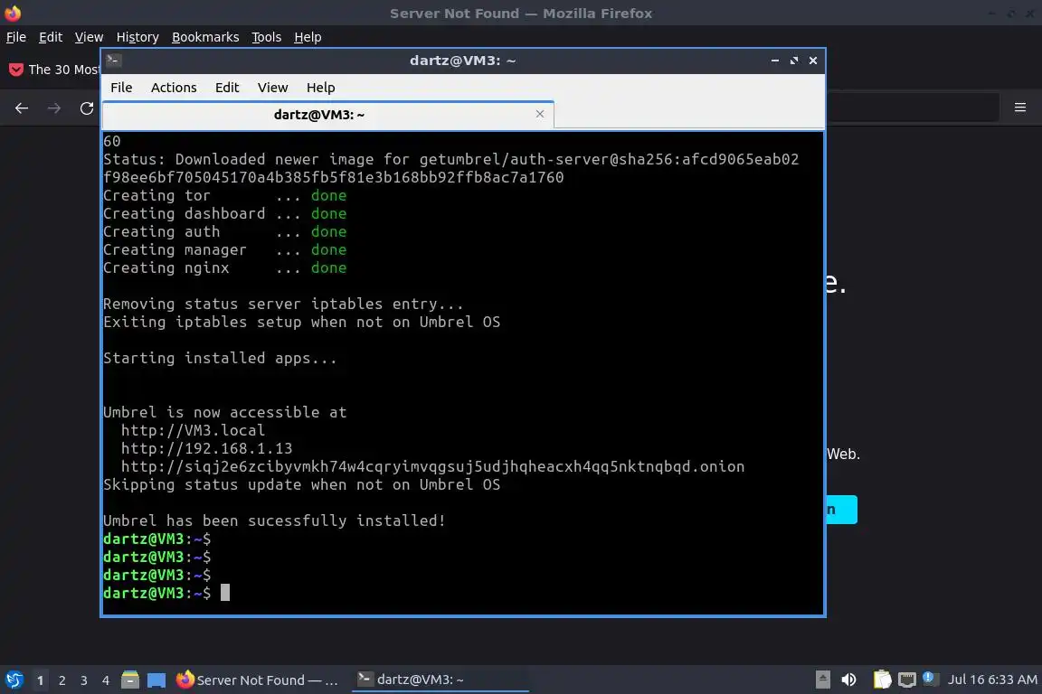Open Firefox View menu
Screen dimensions: 1042x694
point(89,37)
